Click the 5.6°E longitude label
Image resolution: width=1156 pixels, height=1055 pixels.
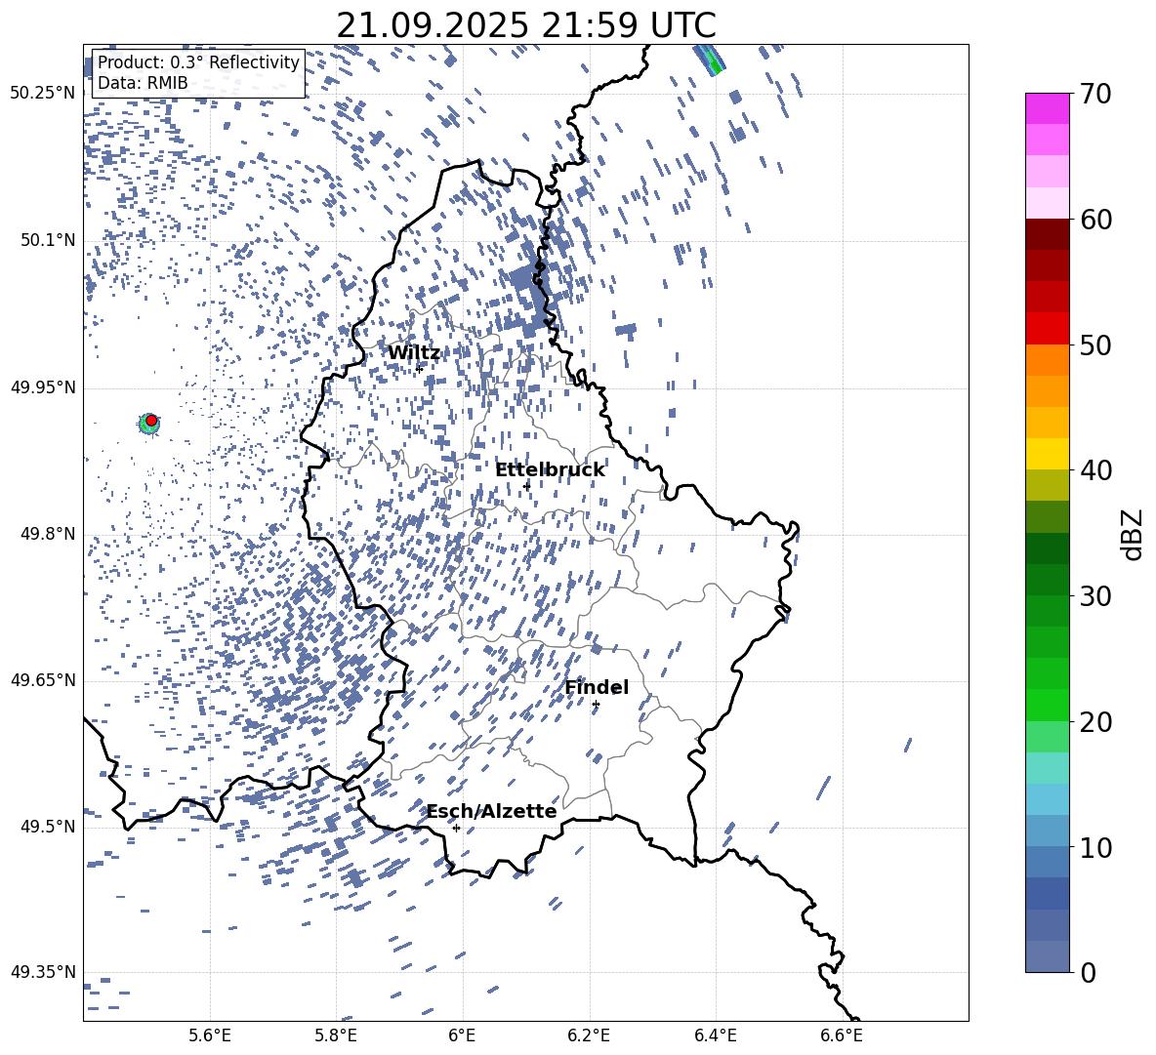coord(210,1035)
